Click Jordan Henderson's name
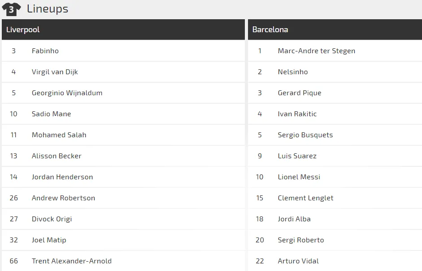Screen dimensions: 422x271 (62, 177)
